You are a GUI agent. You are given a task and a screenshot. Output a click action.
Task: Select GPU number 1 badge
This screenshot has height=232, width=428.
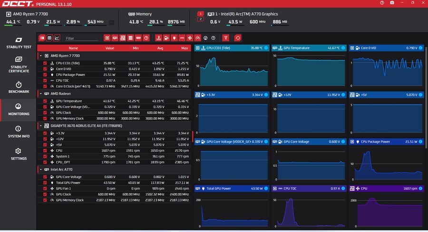pos(200,14)
